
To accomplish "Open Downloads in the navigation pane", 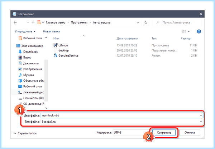I will point(30,52).
